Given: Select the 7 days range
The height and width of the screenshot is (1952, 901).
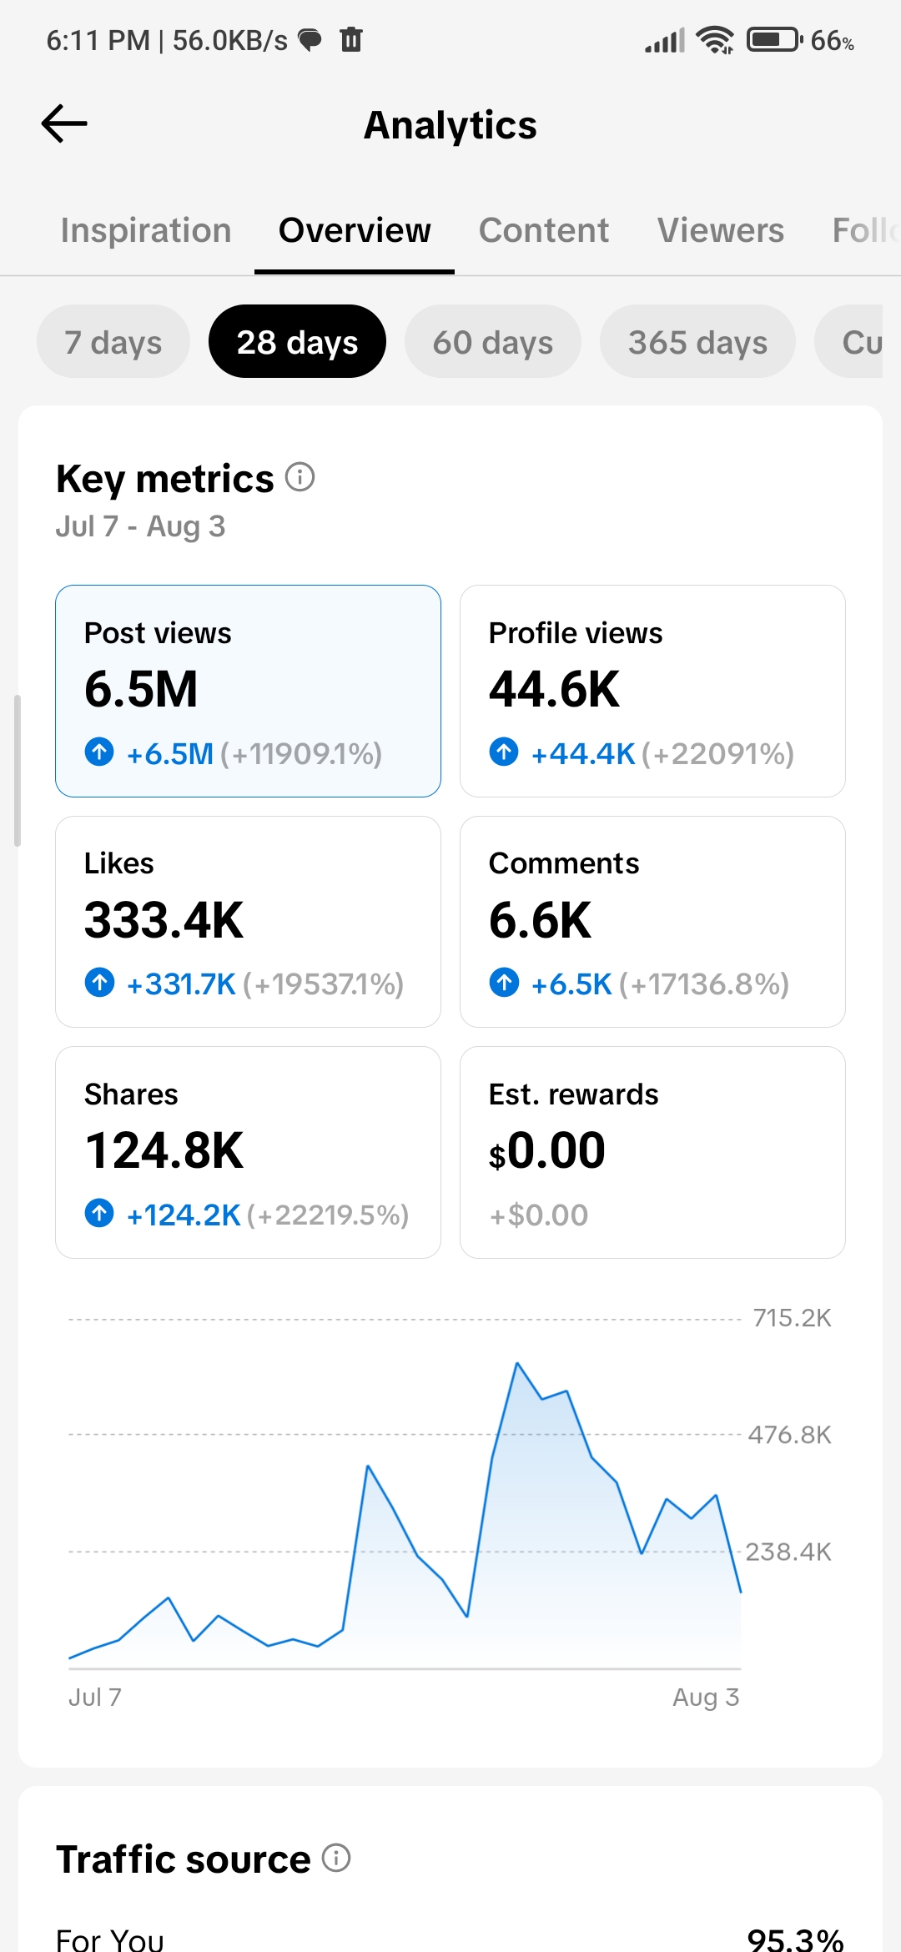Looking at the screenshot, I should coord(113,341).
